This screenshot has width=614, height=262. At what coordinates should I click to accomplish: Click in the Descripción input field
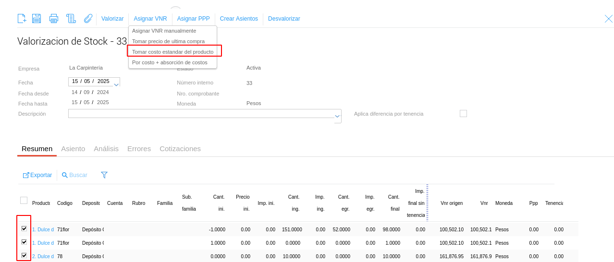[201, 114]
